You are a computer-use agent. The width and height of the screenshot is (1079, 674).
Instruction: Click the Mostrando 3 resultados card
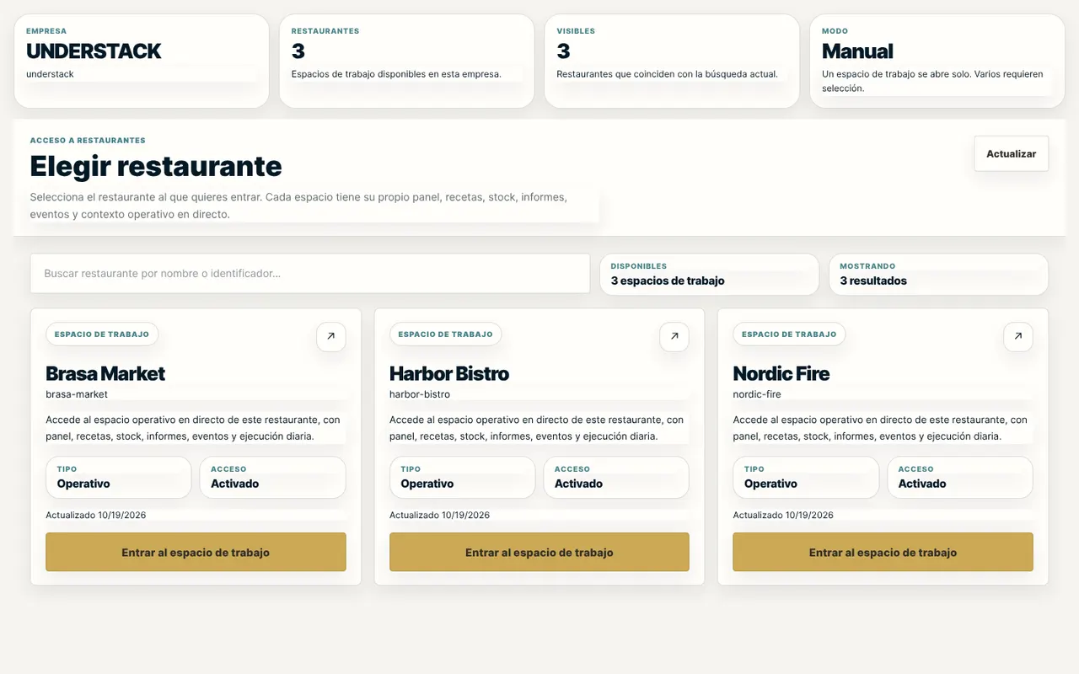point(939,274)
